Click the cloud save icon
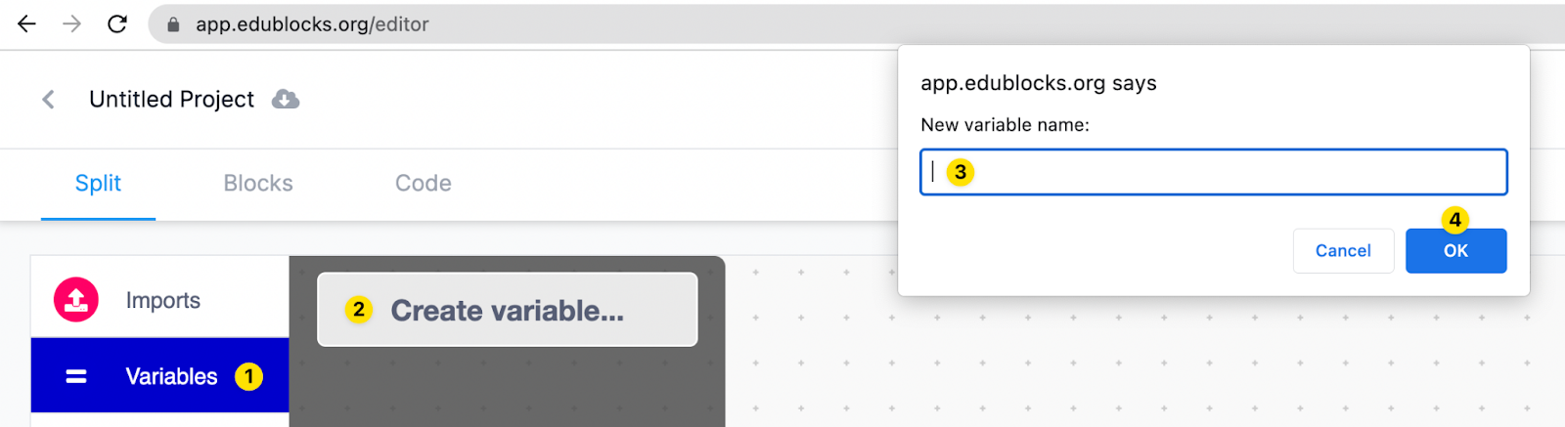The height and width of the screenshot is (427, 1565). pos(285,100)
